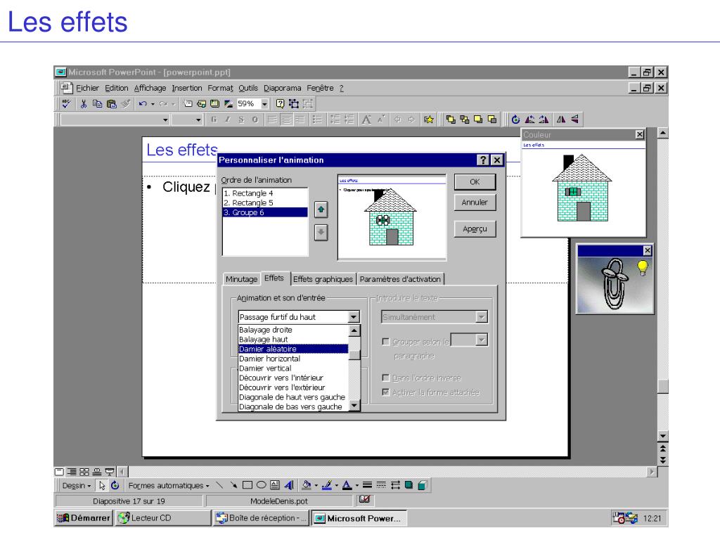Screen dimensions: 720x540
Task: Open the 59% zoom dropdown
Action: click(264, 104)
